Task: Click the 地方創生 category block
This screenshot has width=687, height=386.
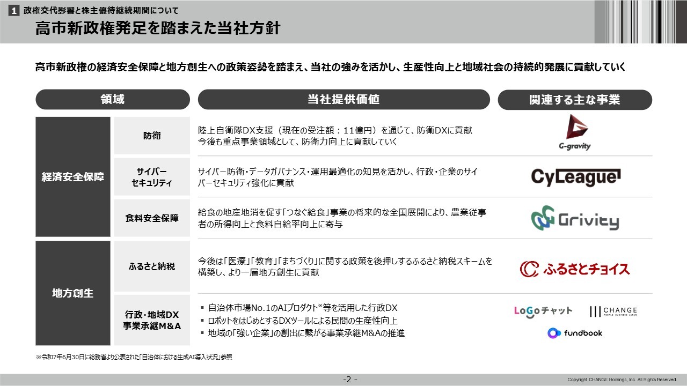Action: point(73,293)
